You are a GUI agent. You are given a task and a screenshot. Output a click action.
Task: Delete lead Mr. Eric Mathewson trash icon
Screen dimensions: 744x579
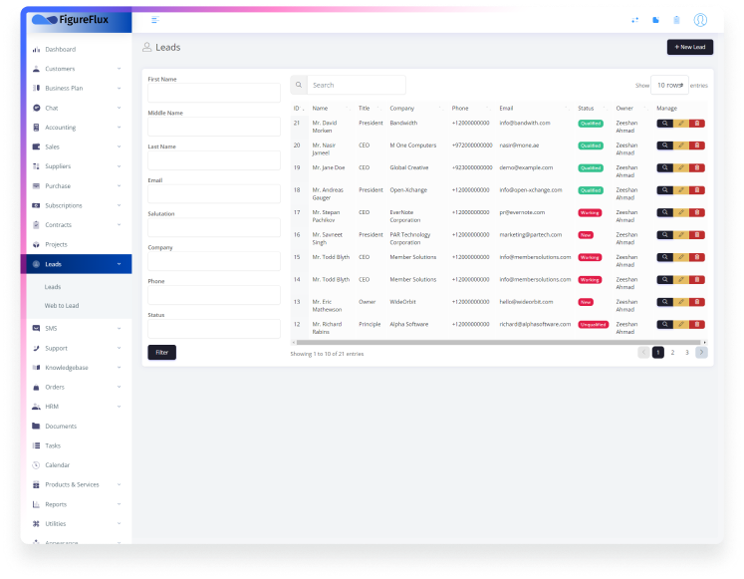696,302
